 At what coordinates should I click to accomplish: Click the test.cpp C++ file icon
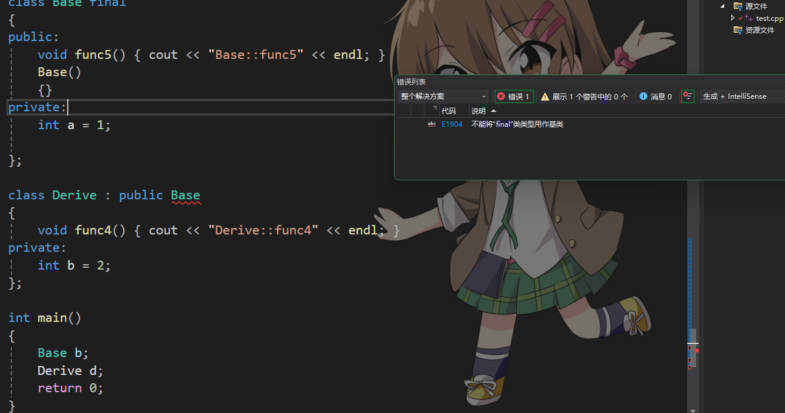749,18
